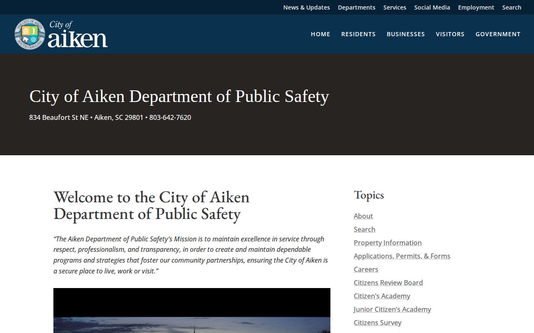The width and height of the screenshot is (534, 333).
Task: Open the Citizens Review Board link
Action: point(388,283)
